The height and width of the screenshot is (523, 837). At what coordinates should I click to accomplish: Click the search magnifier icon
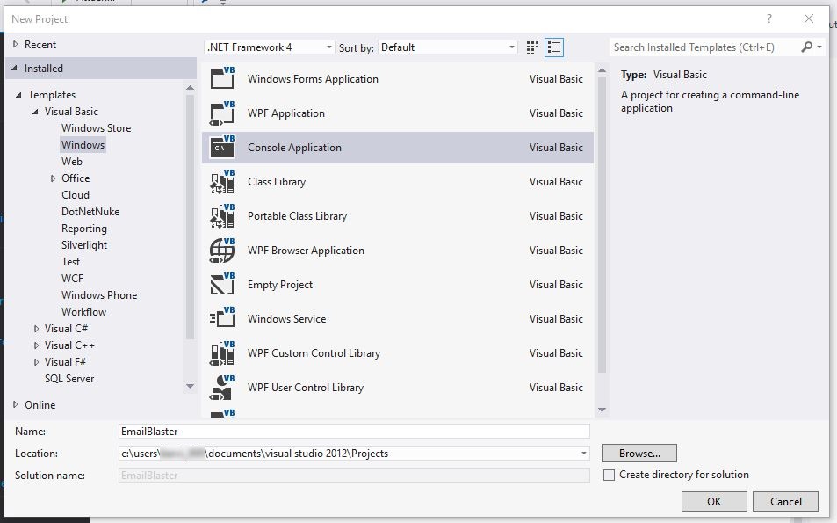(806, 47)
